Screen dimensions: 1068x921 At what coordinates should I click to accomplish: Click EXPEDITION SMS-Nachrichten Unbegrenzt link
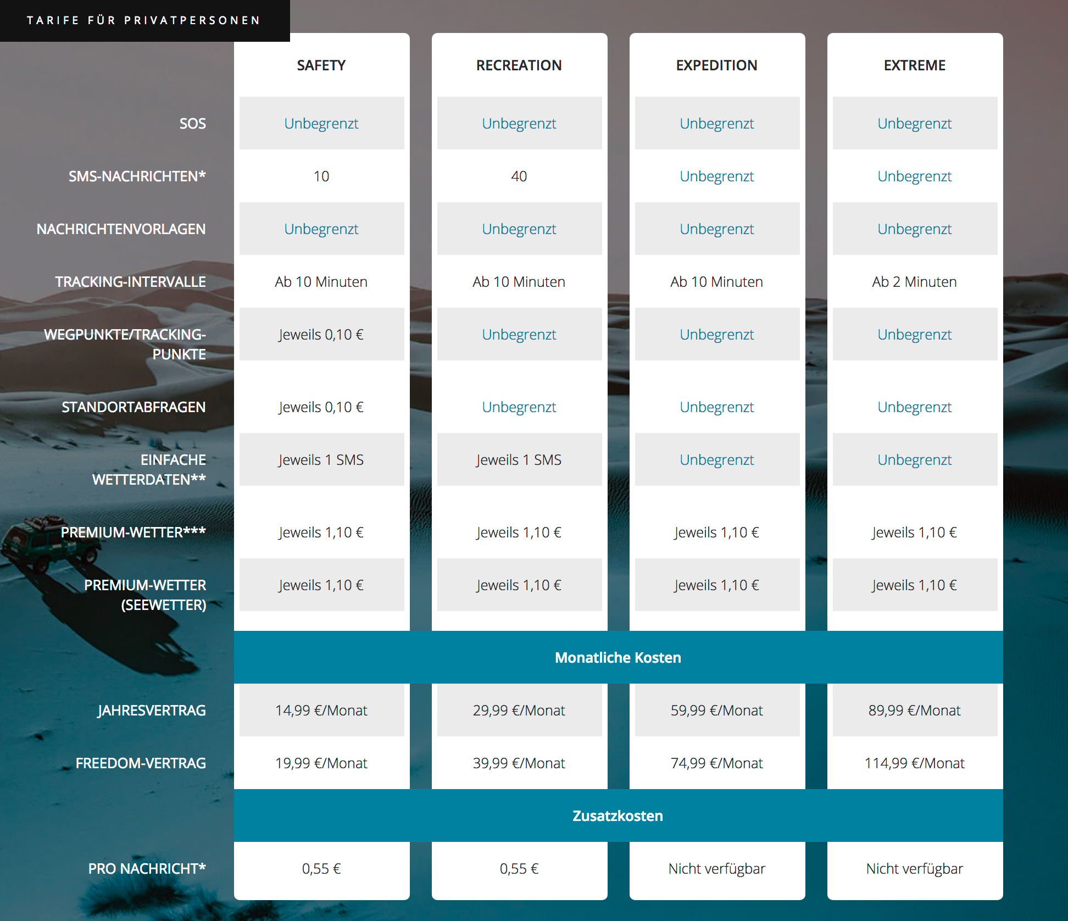pos(716,176)
